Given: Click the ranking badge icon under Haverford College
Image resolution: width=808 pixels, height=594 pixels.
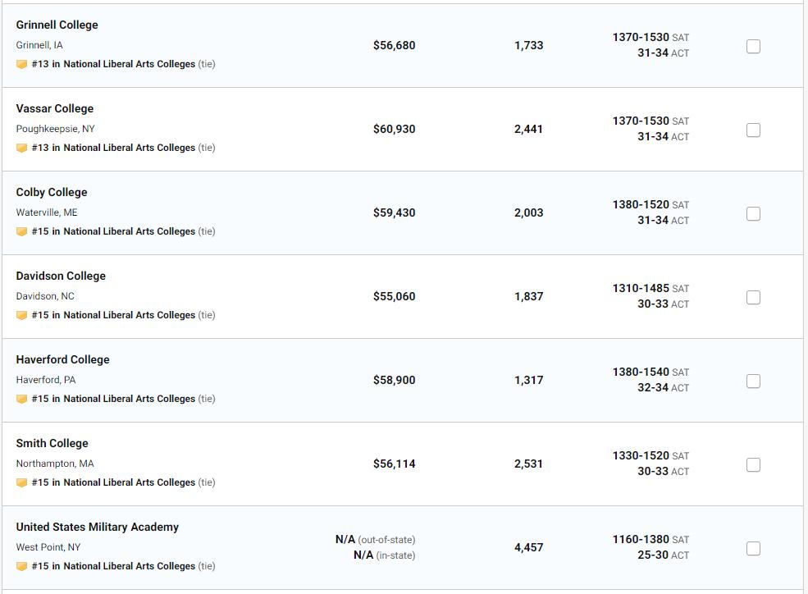Looking at the screenshot, I should [21, 399].
